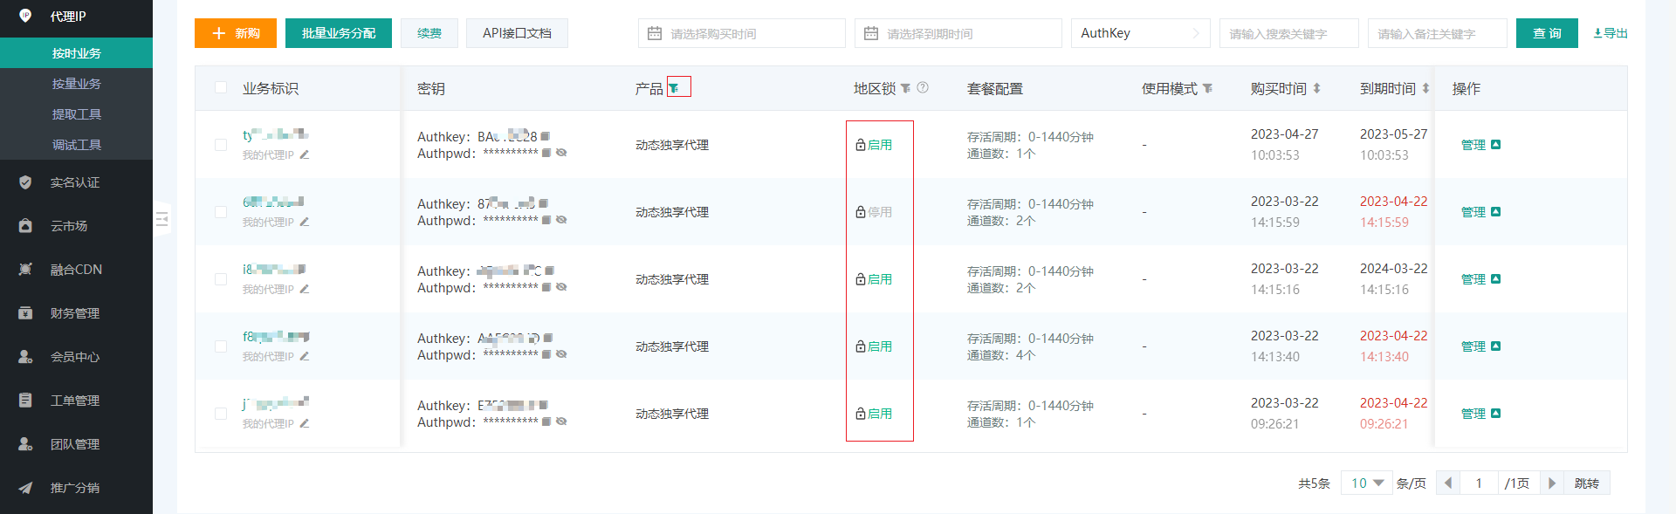This screenshot has width=1676, height=514.
Task: Click the product column filter icon
Action: pos(674,88)
